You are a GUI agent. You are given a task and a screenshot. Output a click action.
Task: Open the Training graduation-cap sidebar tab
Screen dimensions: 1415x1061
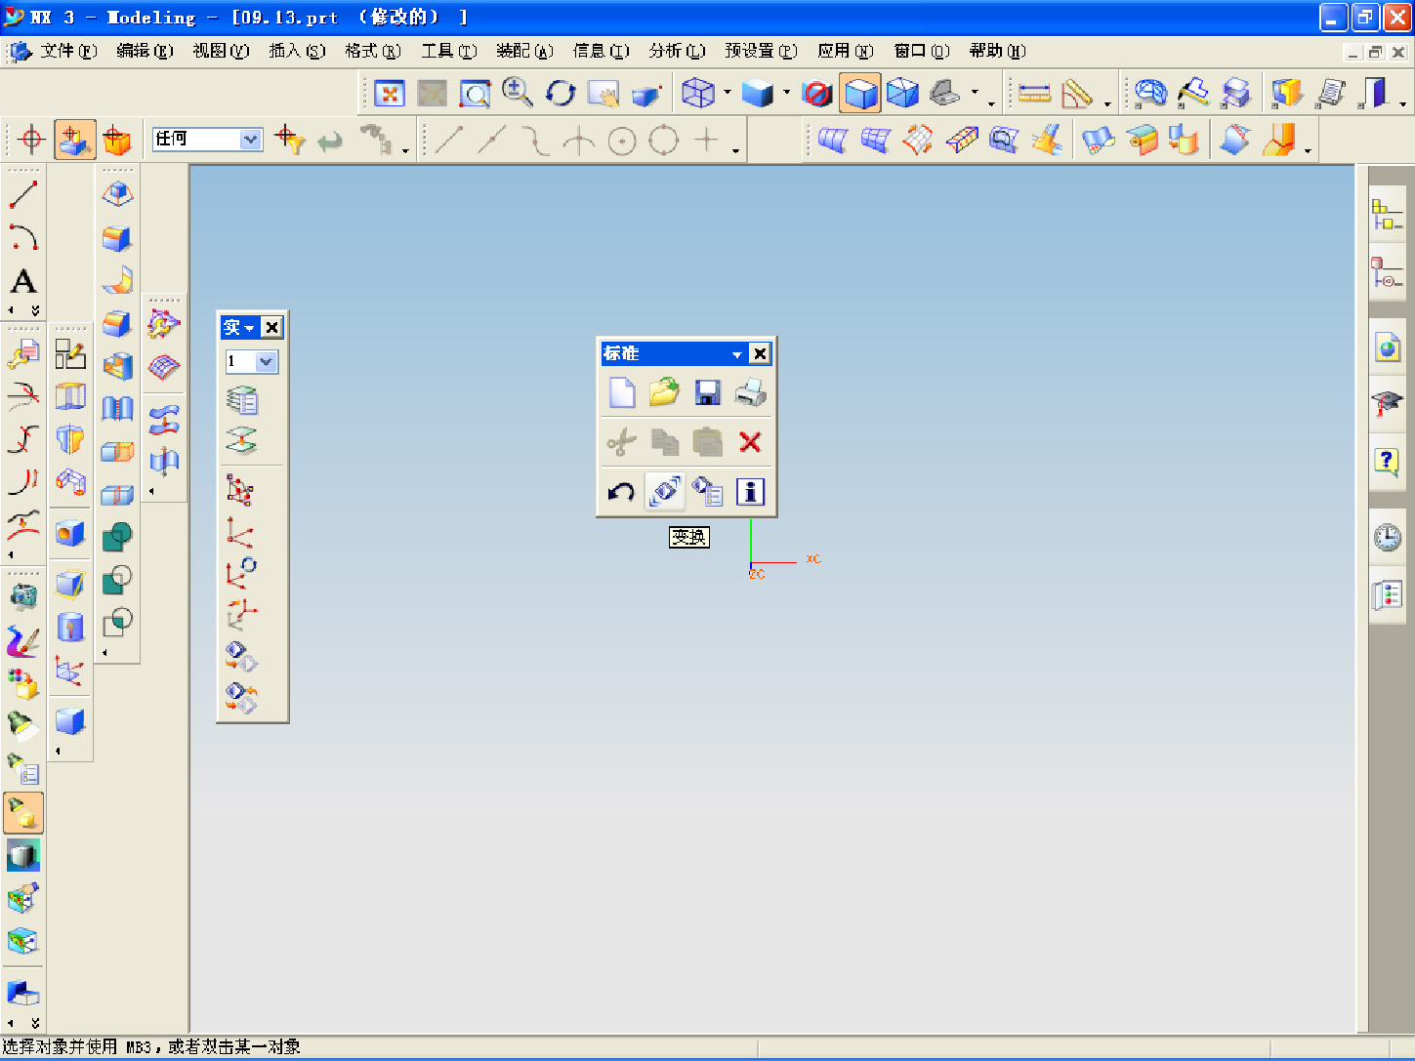[1387, 404]
